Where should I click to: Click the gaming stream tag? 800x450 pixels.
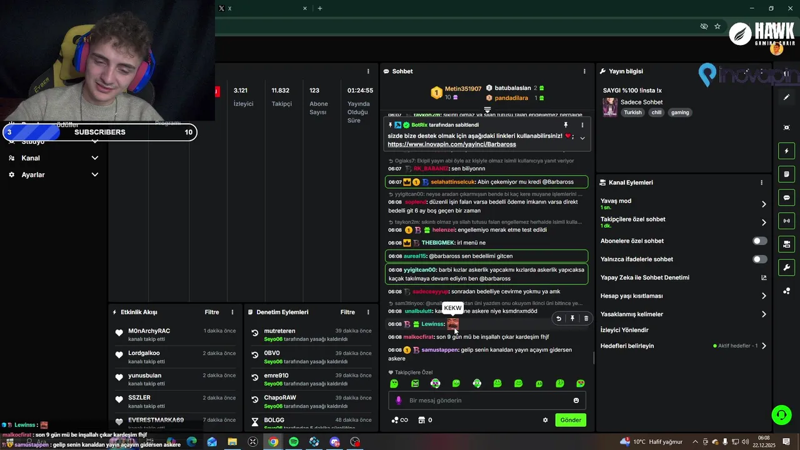click(x=680, y=112)
